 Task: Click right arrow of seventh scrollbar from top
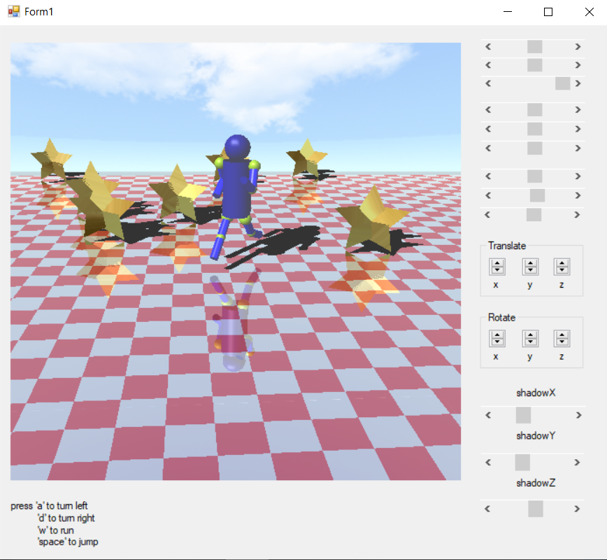578,176
